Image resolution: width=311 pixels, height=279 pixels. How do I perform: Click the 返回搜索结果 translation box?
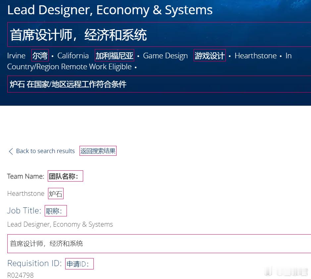(98, 151)
